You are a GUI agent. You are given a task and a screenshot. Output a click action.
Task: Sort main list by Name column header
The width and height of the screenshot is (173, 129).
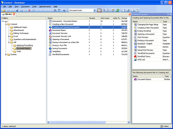pyautogui.click(x=68, y=18)
